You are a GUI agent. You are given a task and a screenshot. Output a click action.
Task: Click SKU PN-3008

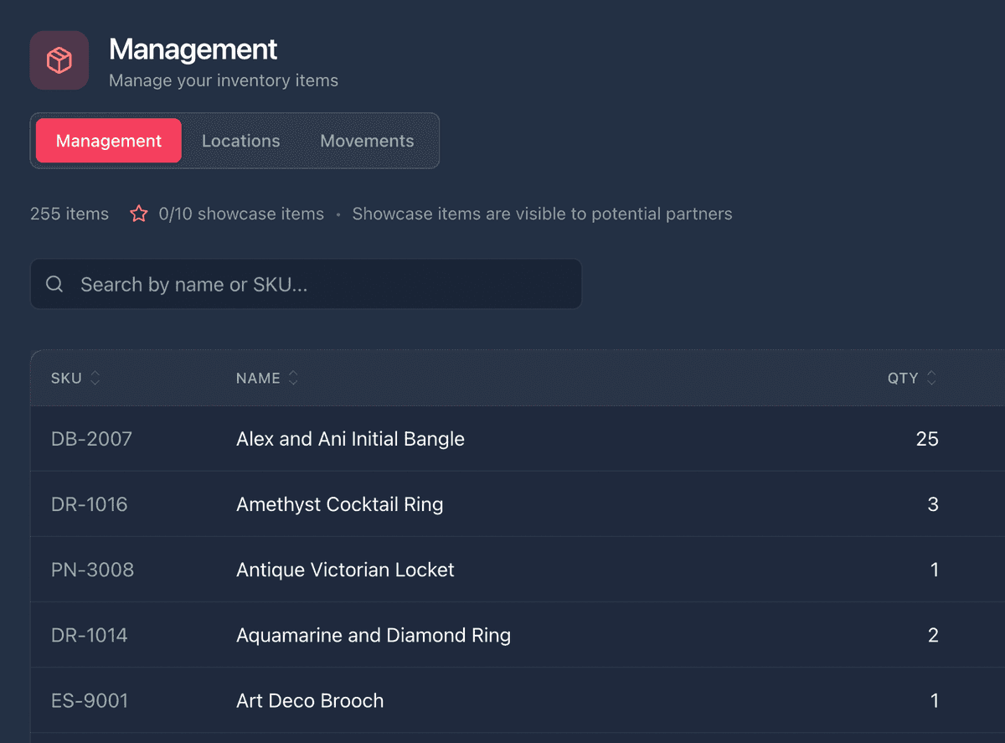coord(93,570)
